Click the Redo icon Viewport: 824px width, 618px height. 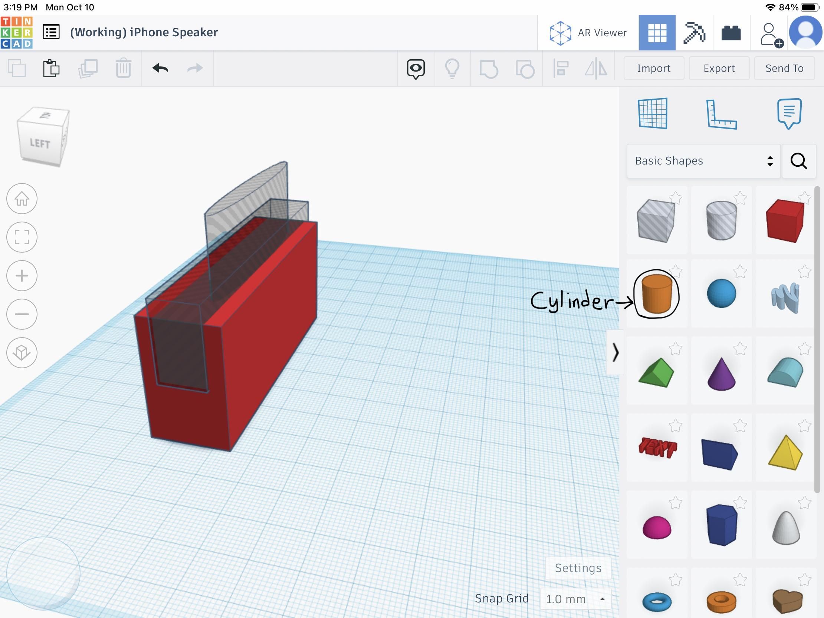(x=194, y=68)
